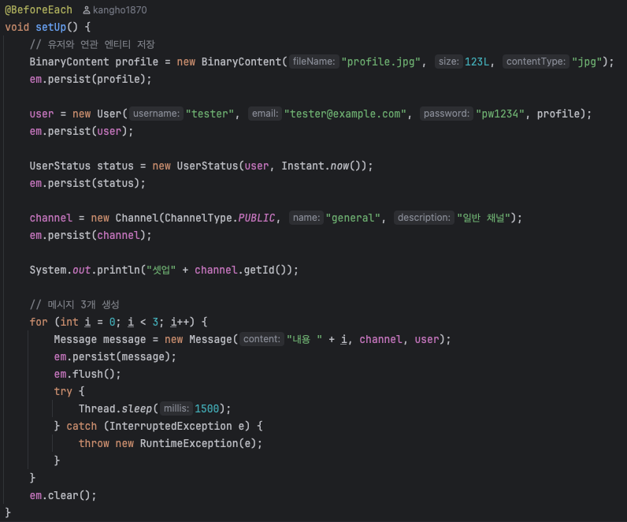
Task: Click em.persist(status) statement
Action: click(x=87, y=184)
